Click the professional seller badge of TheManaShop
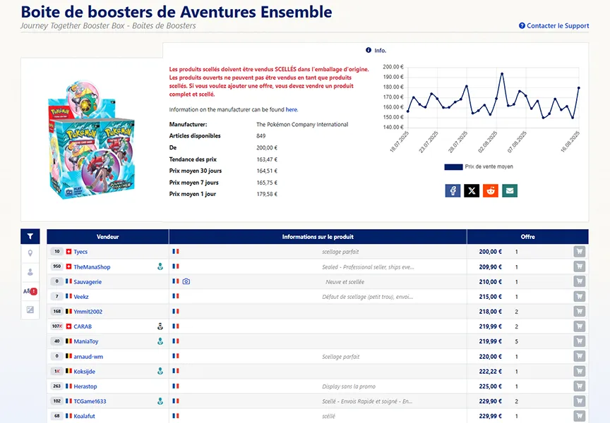Viewport: 610px width, 423px height. click(160, 266)
